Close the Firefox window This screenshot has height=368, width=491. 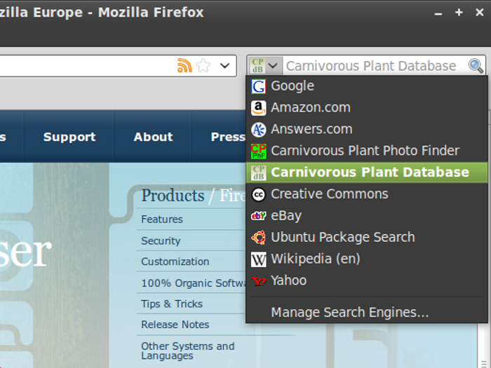[x=479, y=12]
